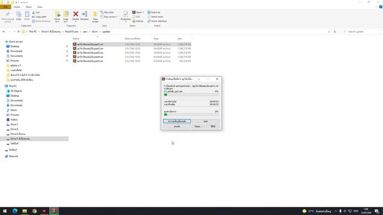Image resolution: width=383 pixels, height=215 pixels.
Task: Switch to the Home ribbon tab
Action: pyautogui.click(x=17, y=7)
